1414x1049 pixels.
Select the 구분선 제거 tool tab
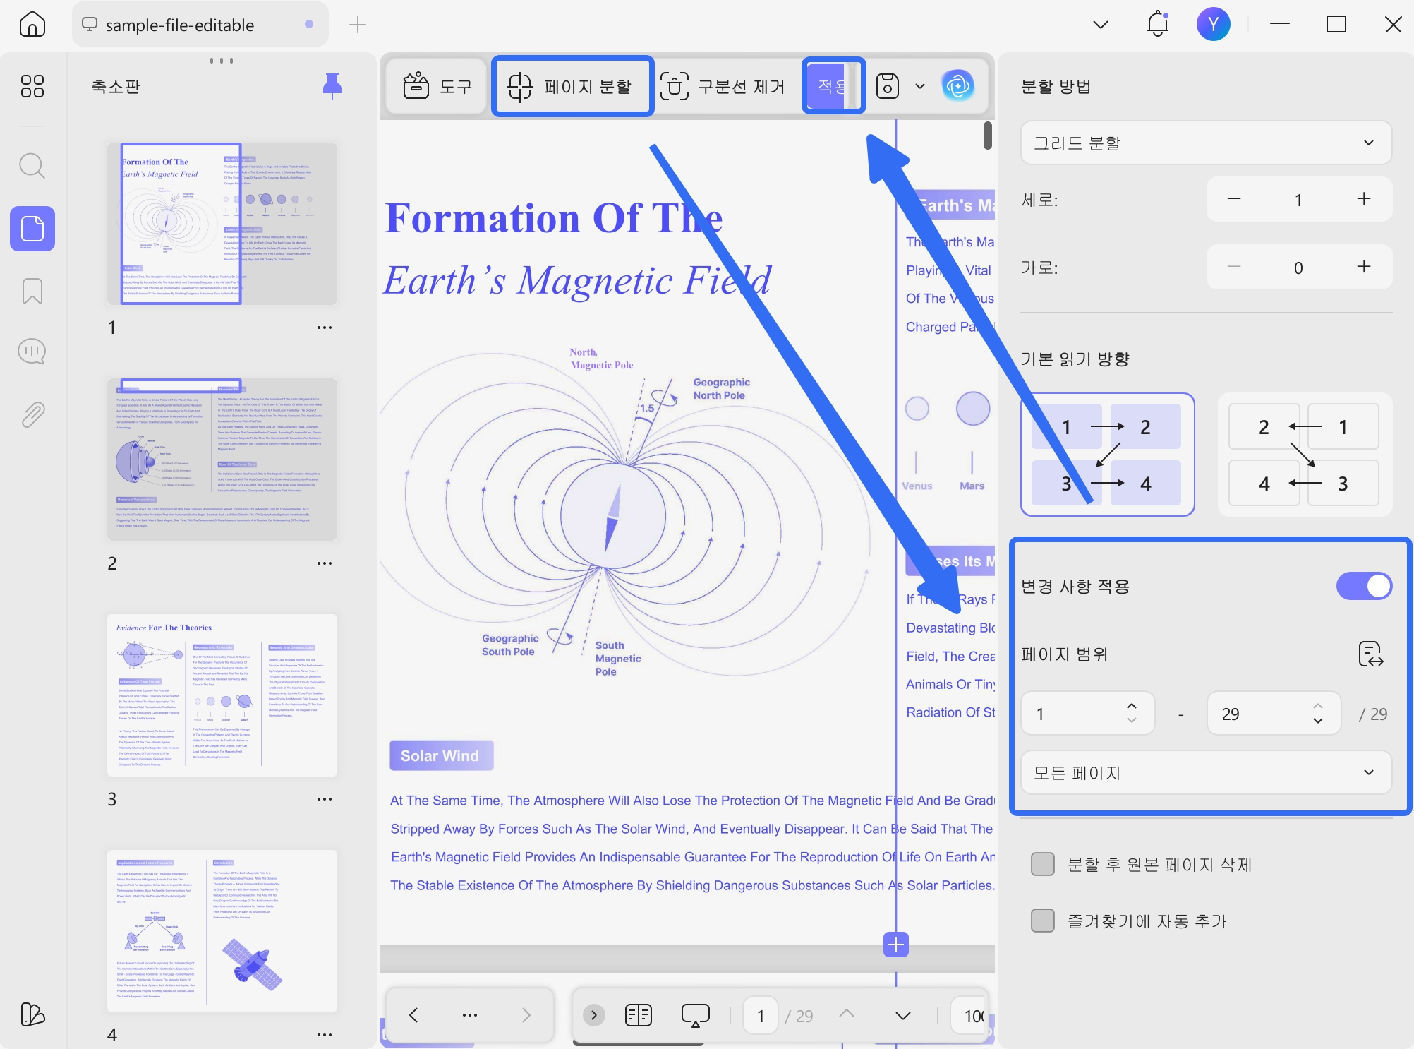pos(723,86)
